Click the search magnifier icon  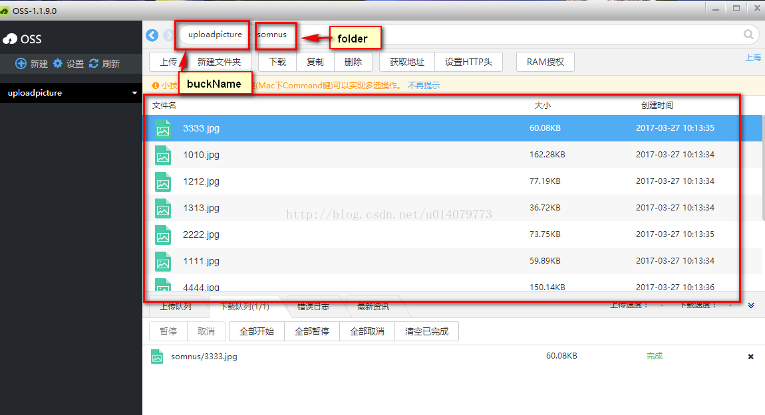(748, 35)
